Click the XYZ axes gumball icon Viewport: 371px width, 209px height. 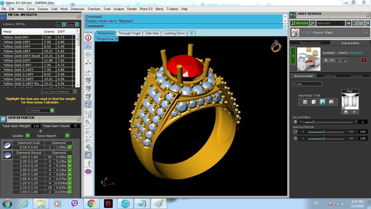tap(88, 72)
